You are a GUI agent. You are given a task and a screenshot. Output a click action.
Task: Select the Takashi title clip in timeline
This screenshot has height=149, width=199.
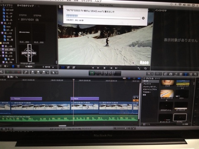(x=26, y=99)
